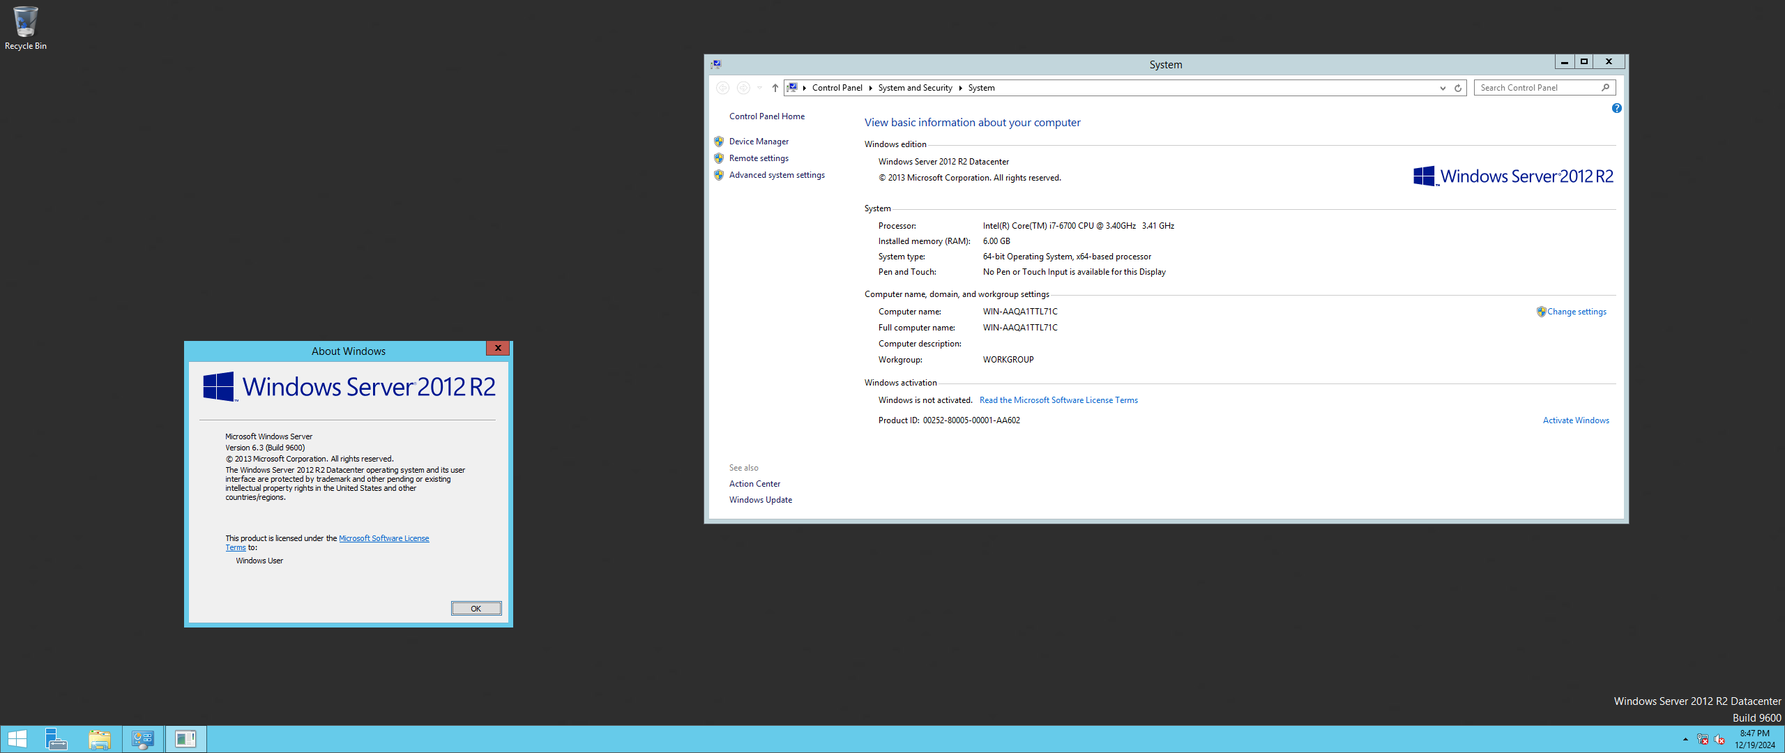The width and height of the screenshot is (1785, 753).
Task: Open address bar history dropdown
Action: point(1443,88)
